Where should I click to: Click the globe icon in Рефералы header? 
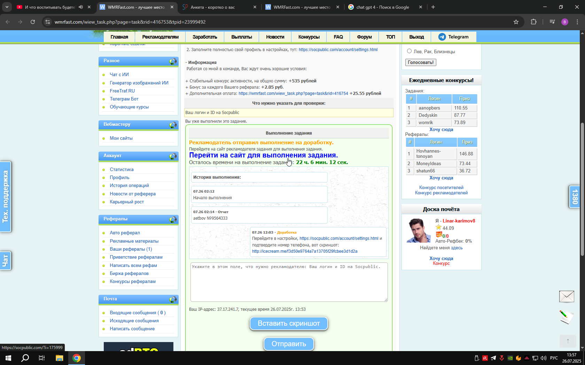tap(173, 220)
